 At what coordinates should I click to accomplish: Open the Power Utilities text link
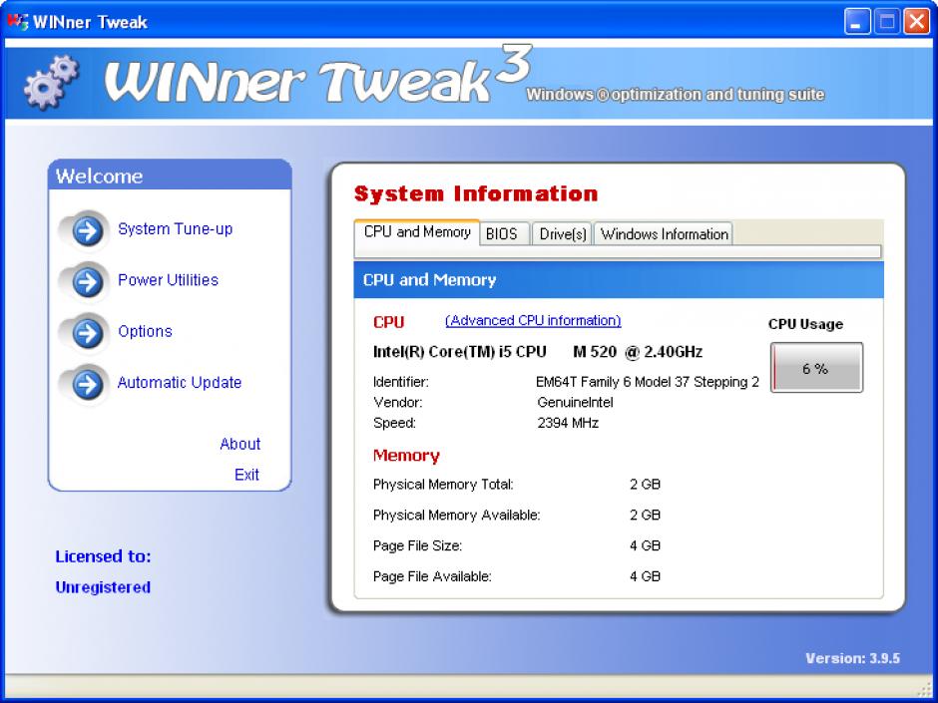coord(168,280)
